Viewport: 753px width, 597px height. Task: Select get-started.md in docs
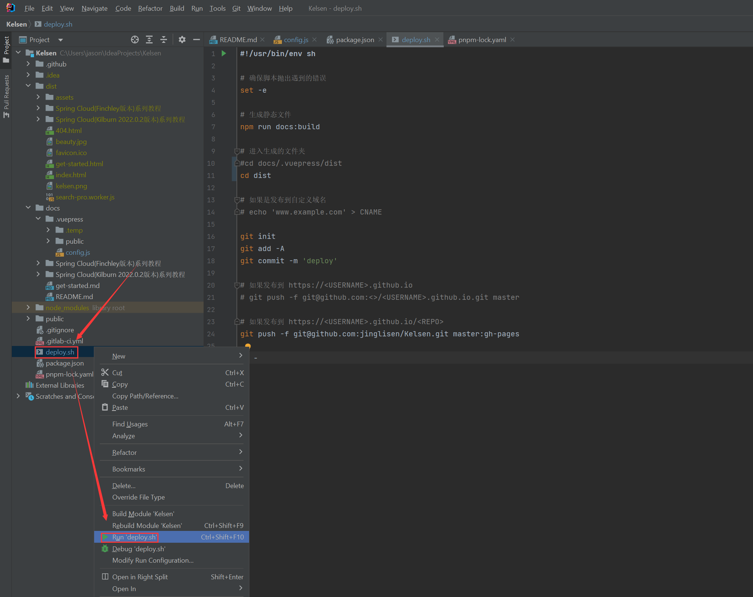78,285
